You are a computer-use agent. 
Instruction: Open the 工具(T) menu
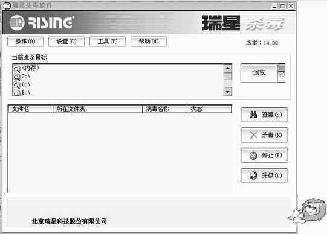[x=108, y=42]
